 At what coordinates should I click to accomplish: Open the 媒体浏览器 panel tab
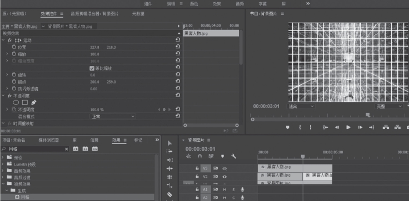coord(49,140)
